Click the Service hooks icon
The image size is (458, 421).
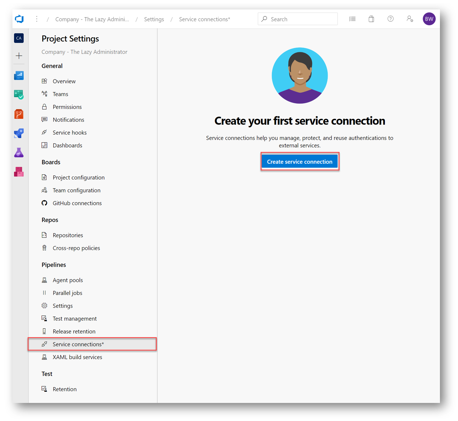44,132
